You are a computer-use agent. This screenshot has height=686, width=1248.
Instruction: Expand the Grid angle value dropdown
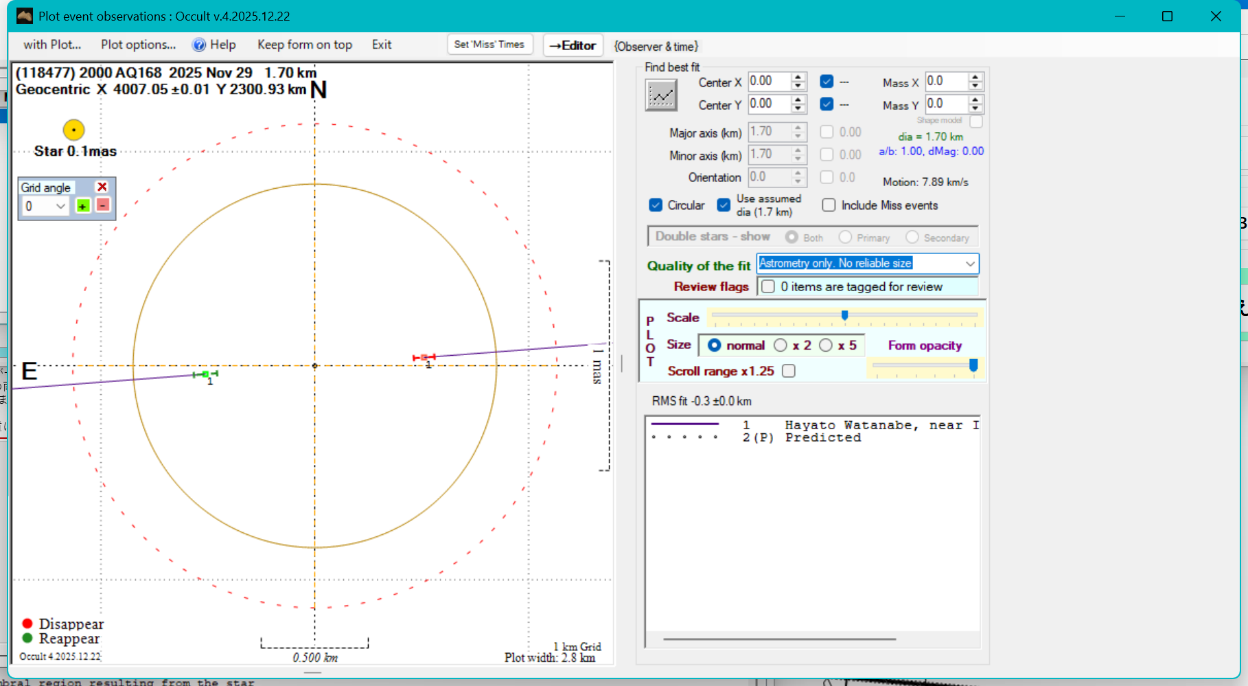coord(60,206)
